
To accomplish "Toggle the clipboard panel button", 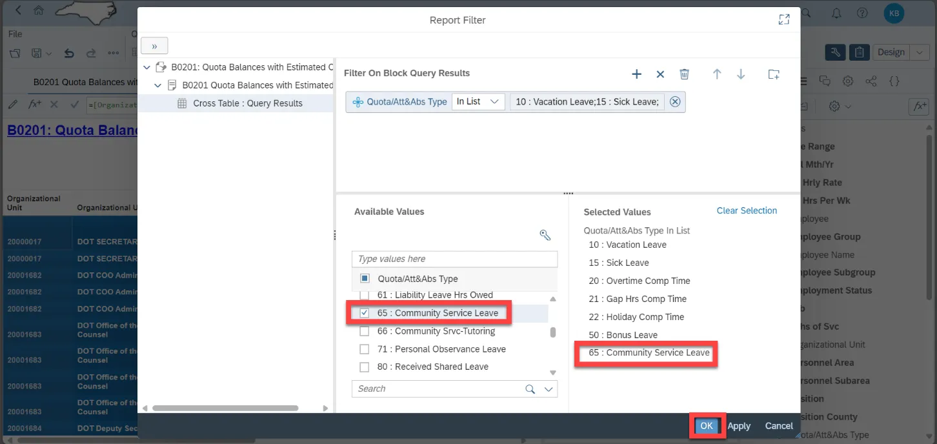I will click(859, 52).
